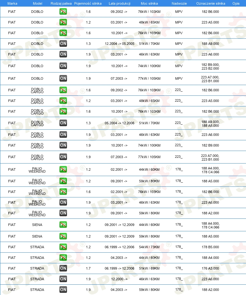Click the Lata produkcji column header
The image size is (246, 295).
[x=120, y=3]
